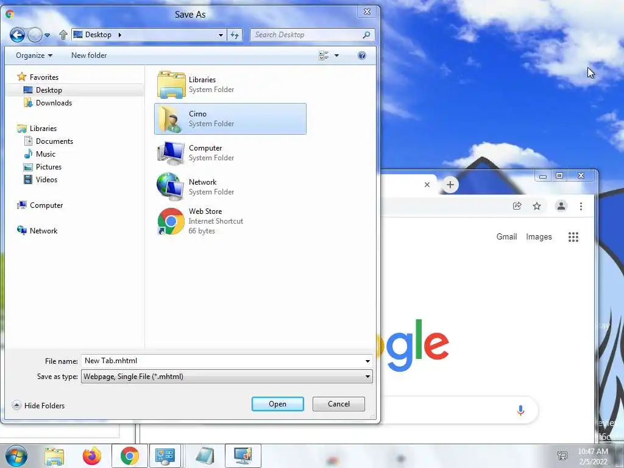The image size is (624, 468).
Task: Switch to Chrome in the taskbar
Action: click(130, 456)
